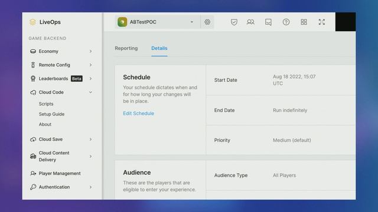Open the ABTestPOC project dropdown
The image size is (378, 212).
coord(158,22)
